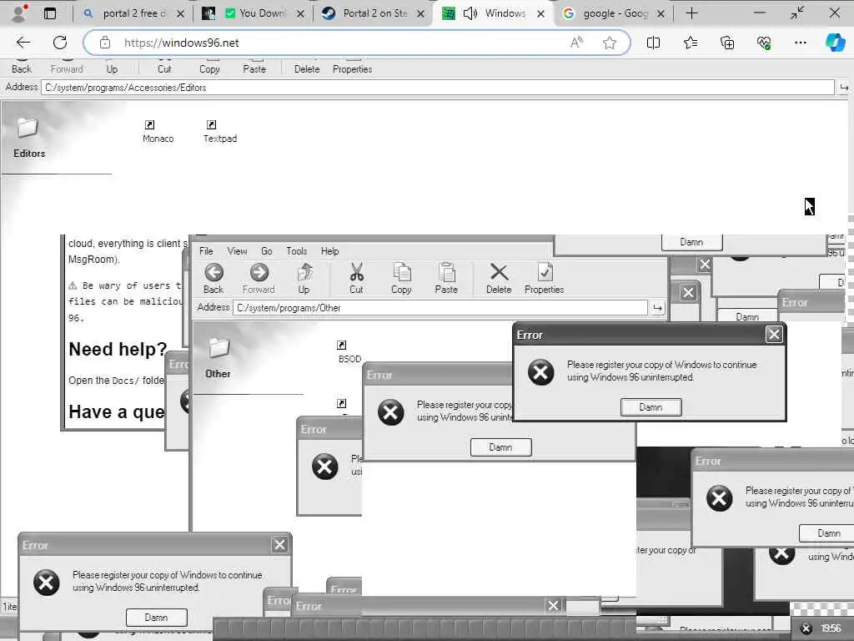
Task: Click the Go arrow beside the Editors address bar
Action: tap(844, 87)
